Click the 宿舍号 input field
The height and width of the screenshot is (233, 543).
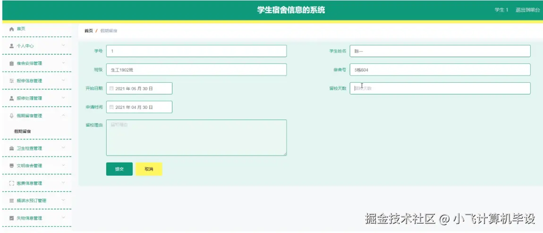(440, 69)
